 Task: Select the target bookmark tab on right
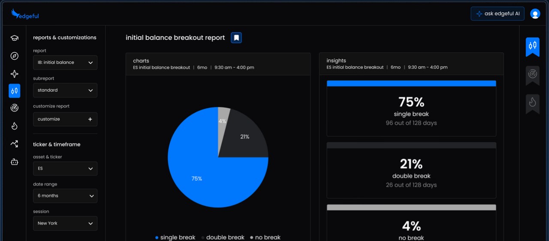click(532, 75)
